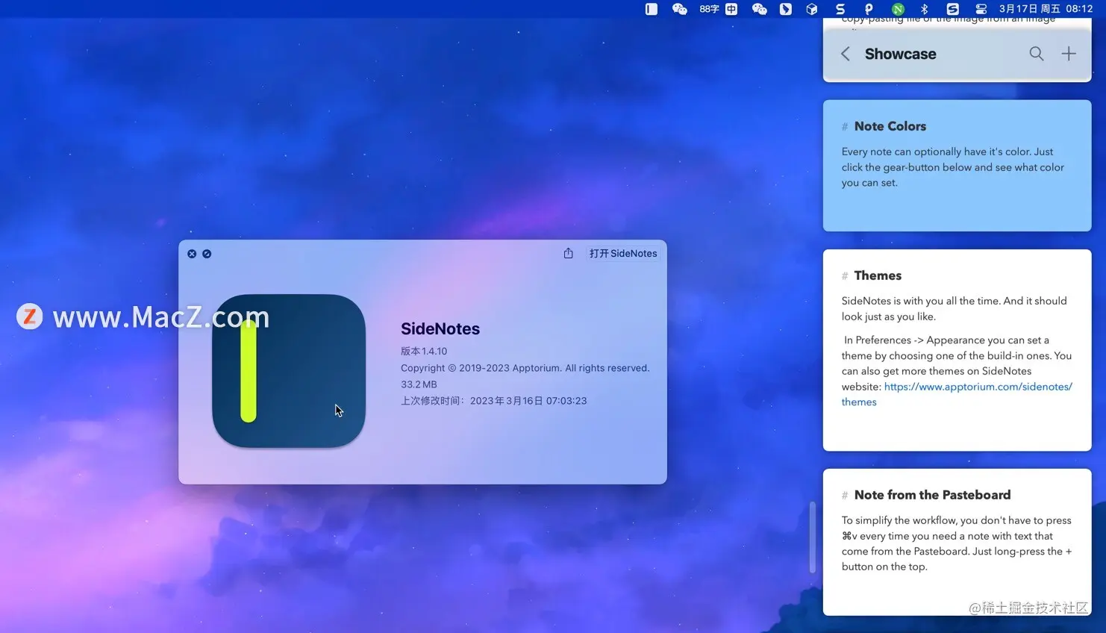Click the SideNotes app icon thumbnail

click(x=289, y=371)
